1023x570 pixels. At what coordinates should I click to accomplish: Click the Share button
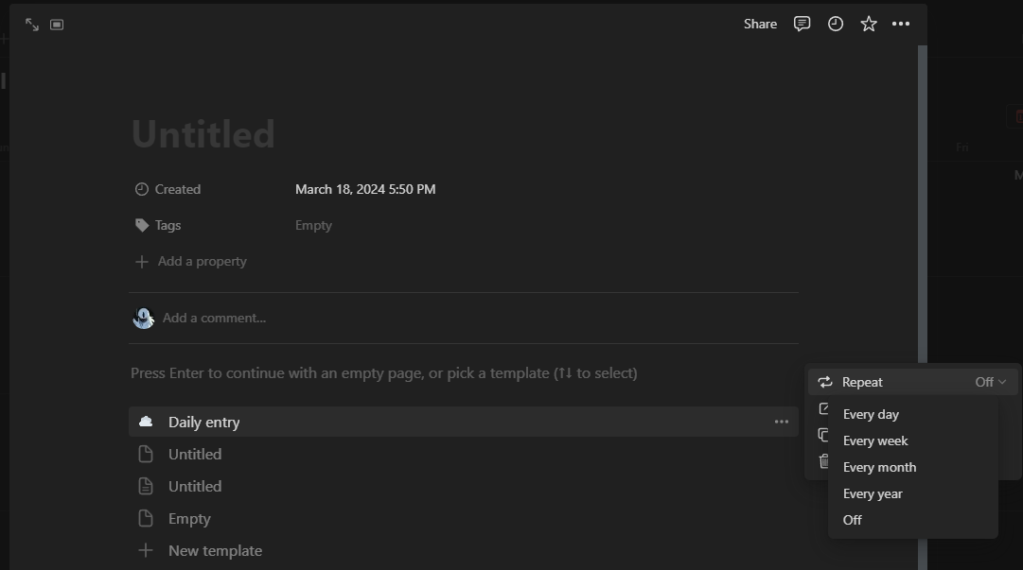pos(760,24)
